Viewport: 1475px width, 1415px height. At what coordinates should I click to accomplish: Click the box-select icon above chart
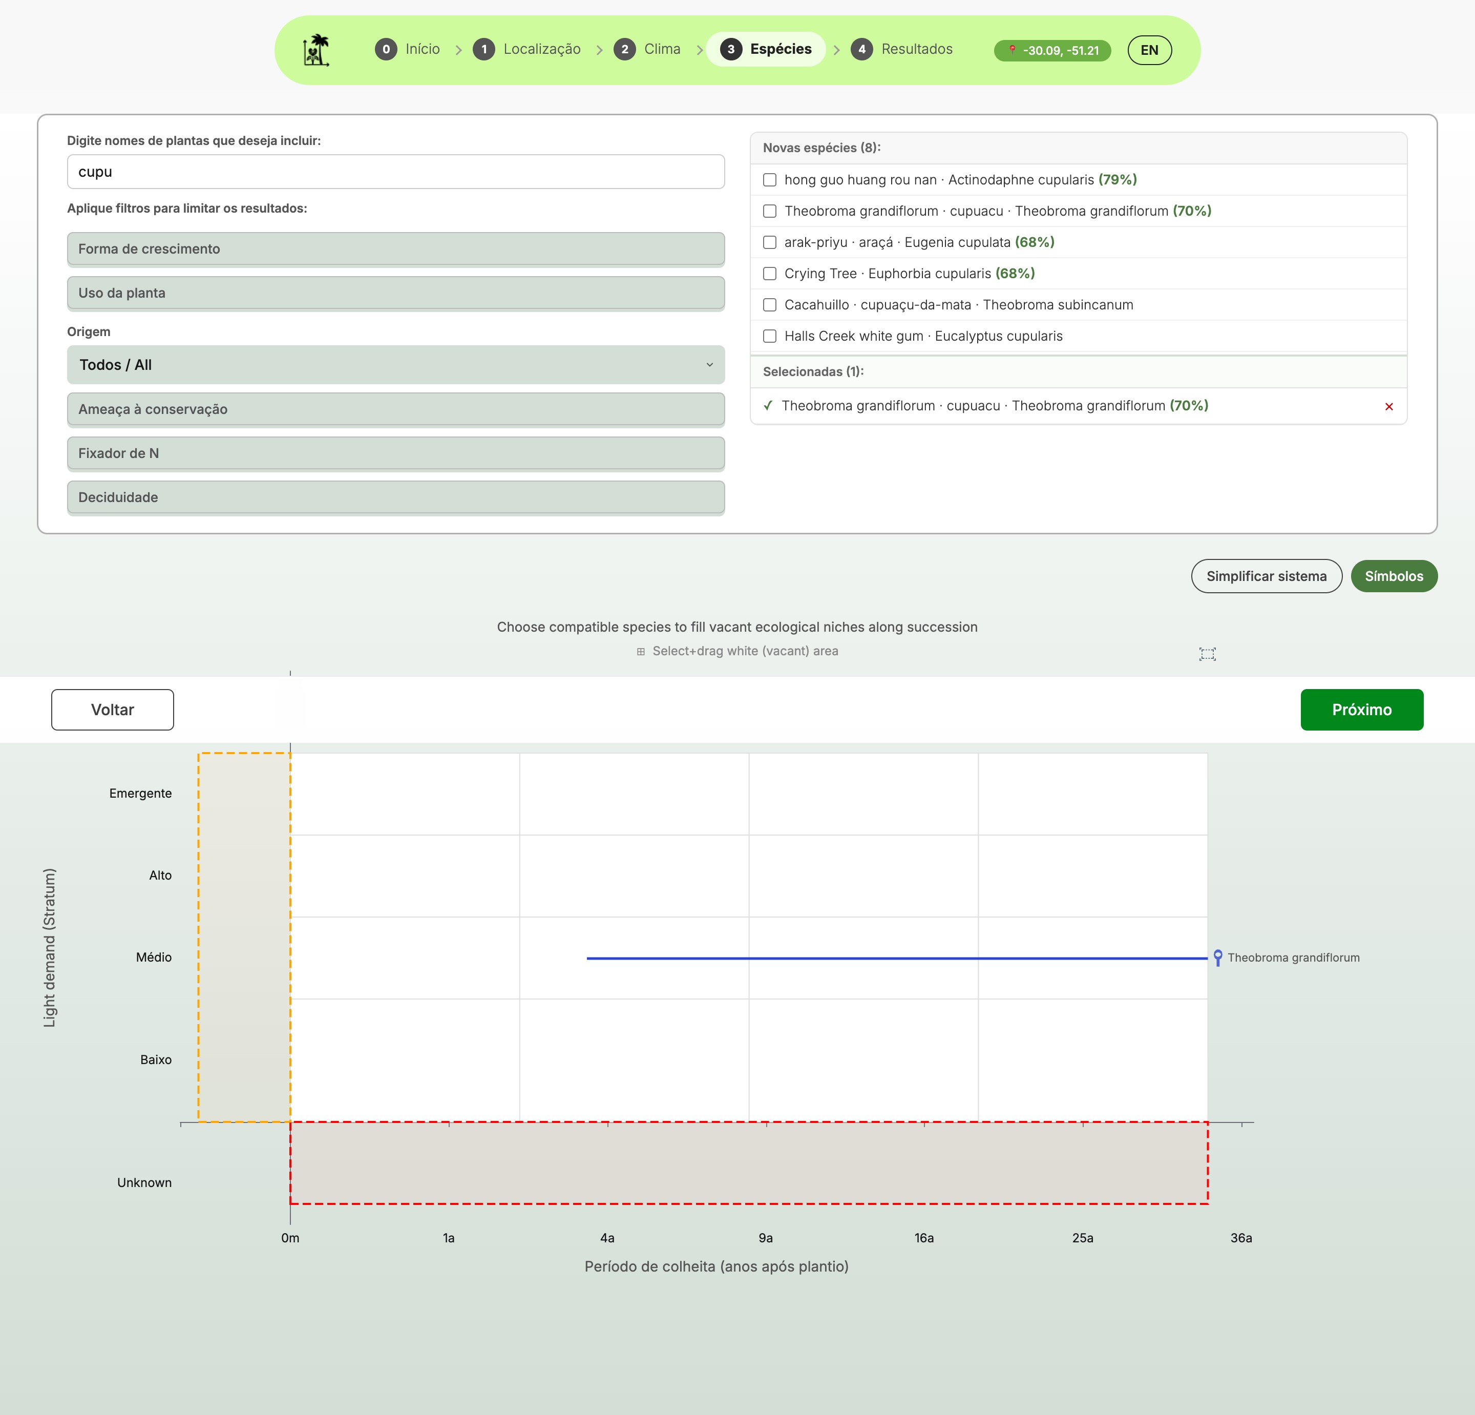[x=1207, y=654]
